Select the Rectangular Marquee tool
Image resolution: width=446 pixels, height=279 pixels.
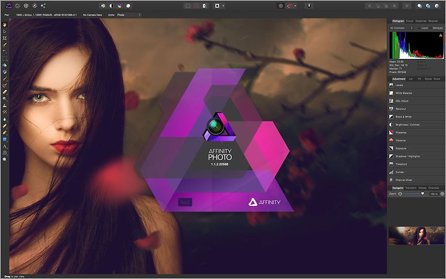(x=4, y=58)
